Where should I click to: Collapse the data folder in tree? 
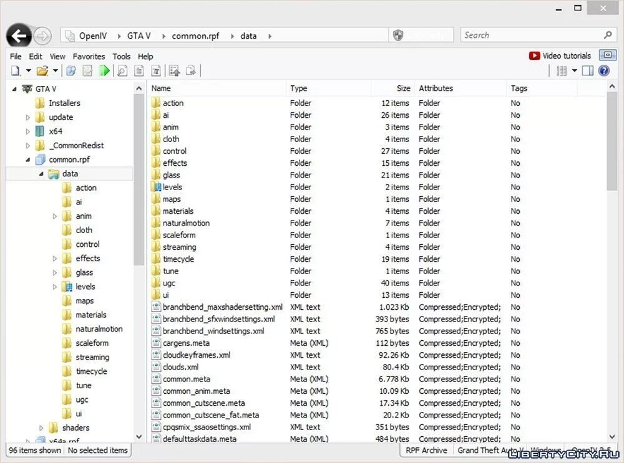coord(41,174)
